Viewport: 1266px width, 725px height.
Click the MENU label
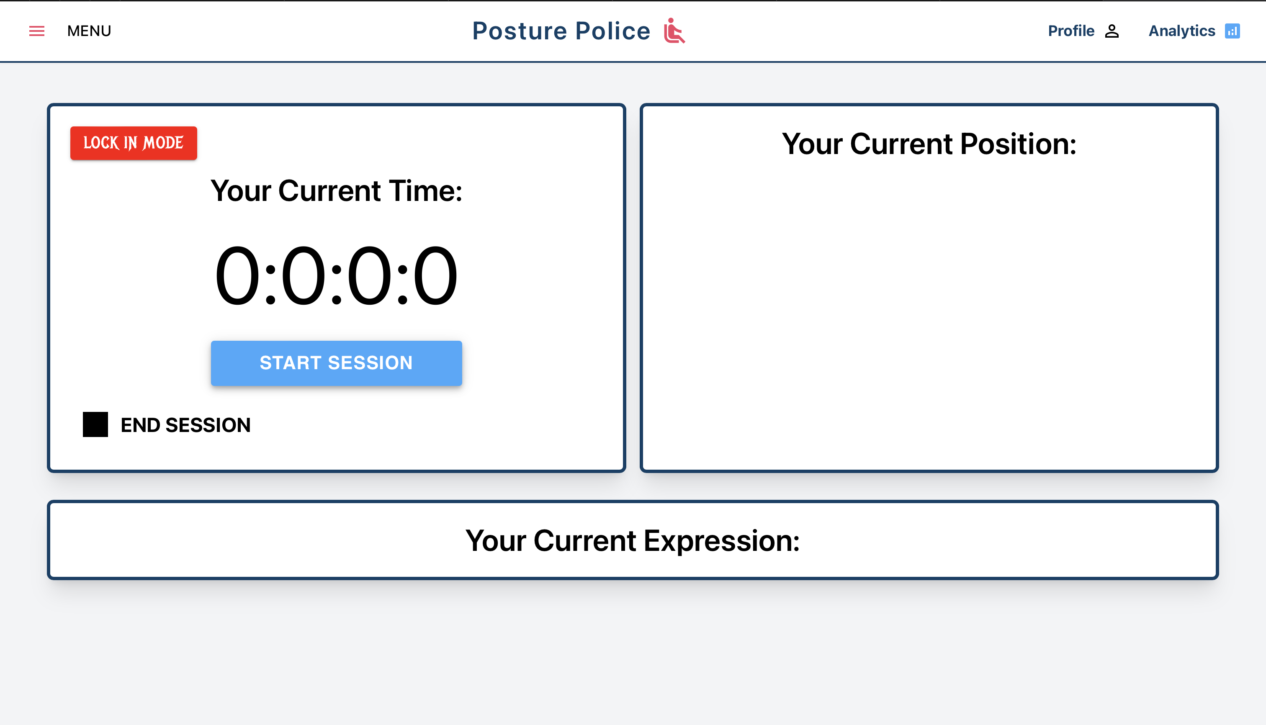coord(89,31)
